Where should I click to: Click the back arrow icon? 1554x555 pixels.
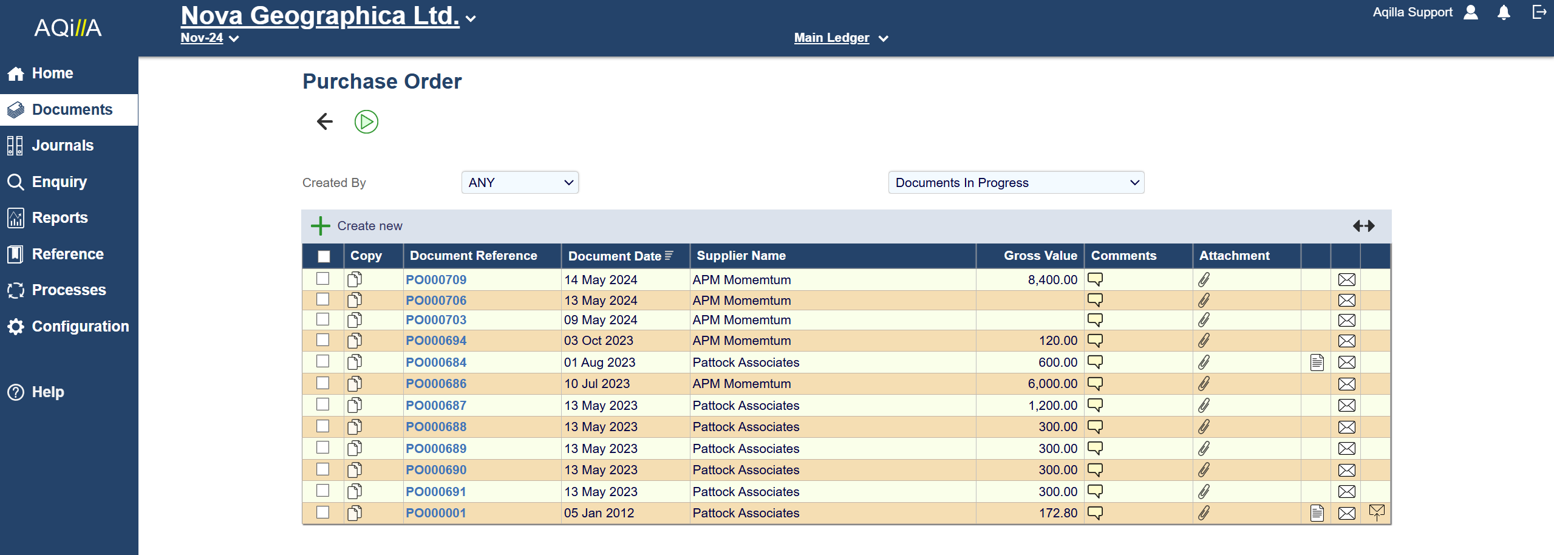pos(325,122)
